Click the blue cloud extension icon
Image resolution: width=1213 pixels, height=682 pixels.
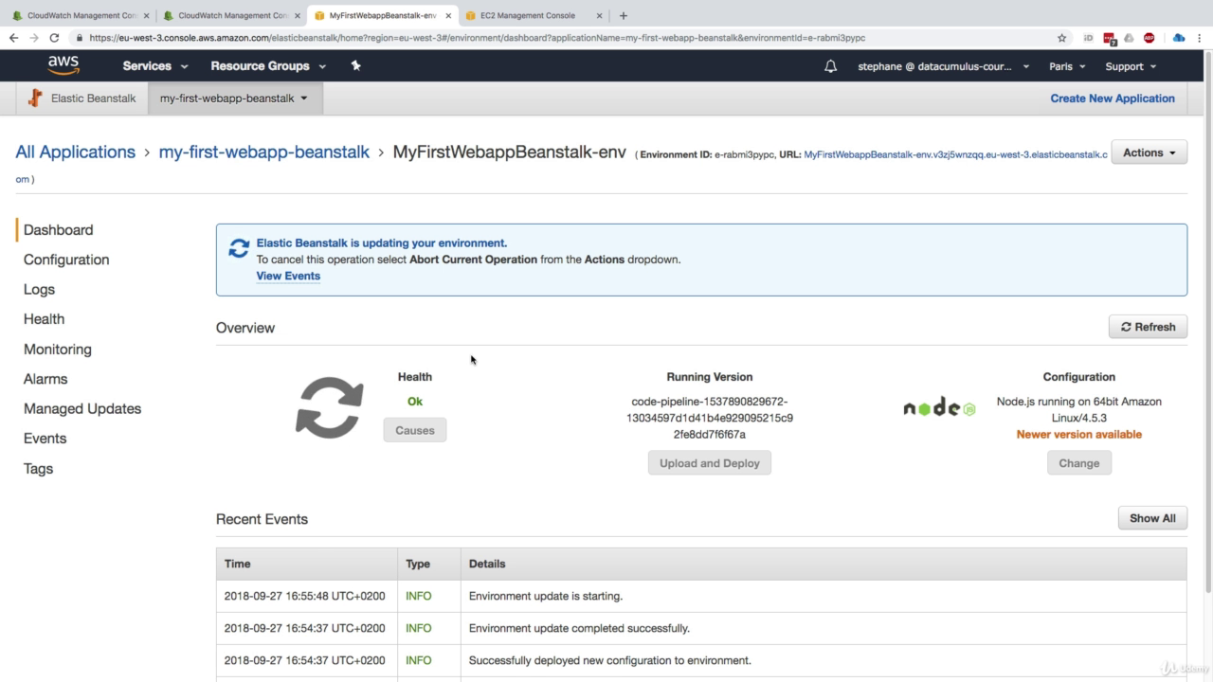point(1178,38)
